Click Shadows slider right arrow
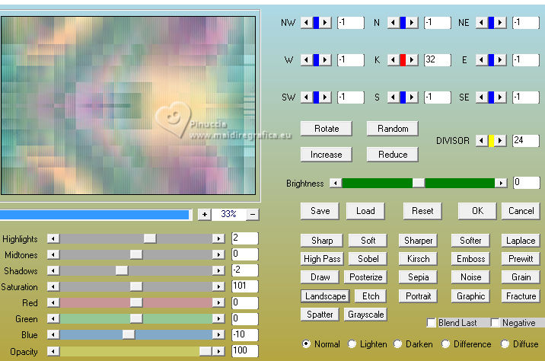Image resolution: width=545 pixels, height=361 pixels. 218,270
